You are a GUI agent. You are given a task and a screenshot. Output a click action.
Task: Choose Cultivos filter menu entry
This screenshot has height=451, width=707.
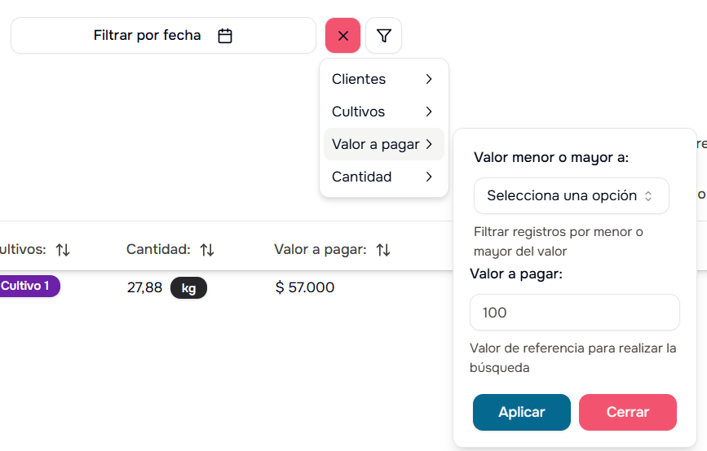[359, 112]
